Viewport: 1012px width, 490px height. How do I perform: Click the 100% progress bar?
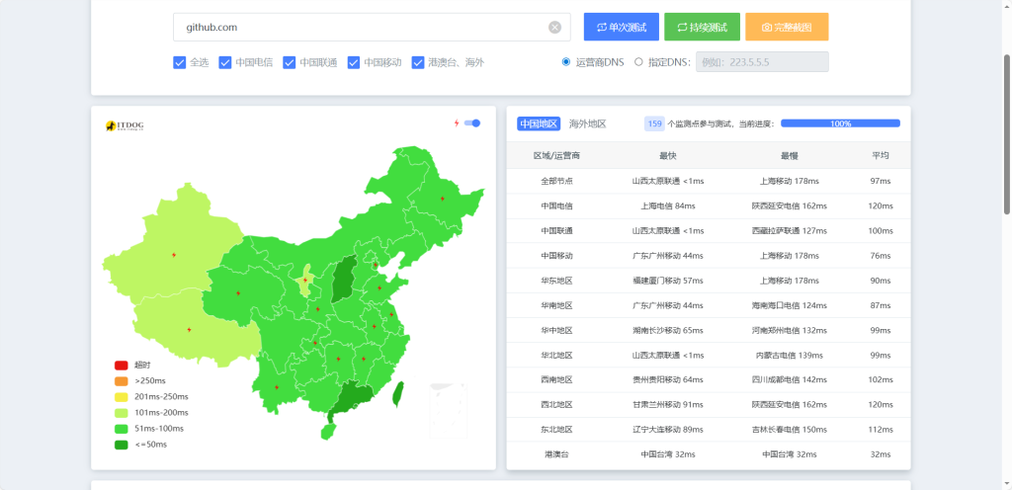tap(840, 123)
